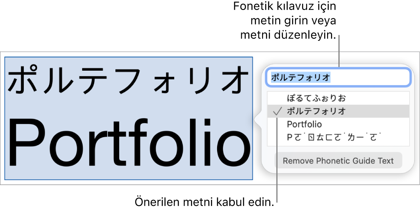Click empty check column beside Portfolio option
The height and width of the screenshot is (210, 420).
tap(277, 124)
